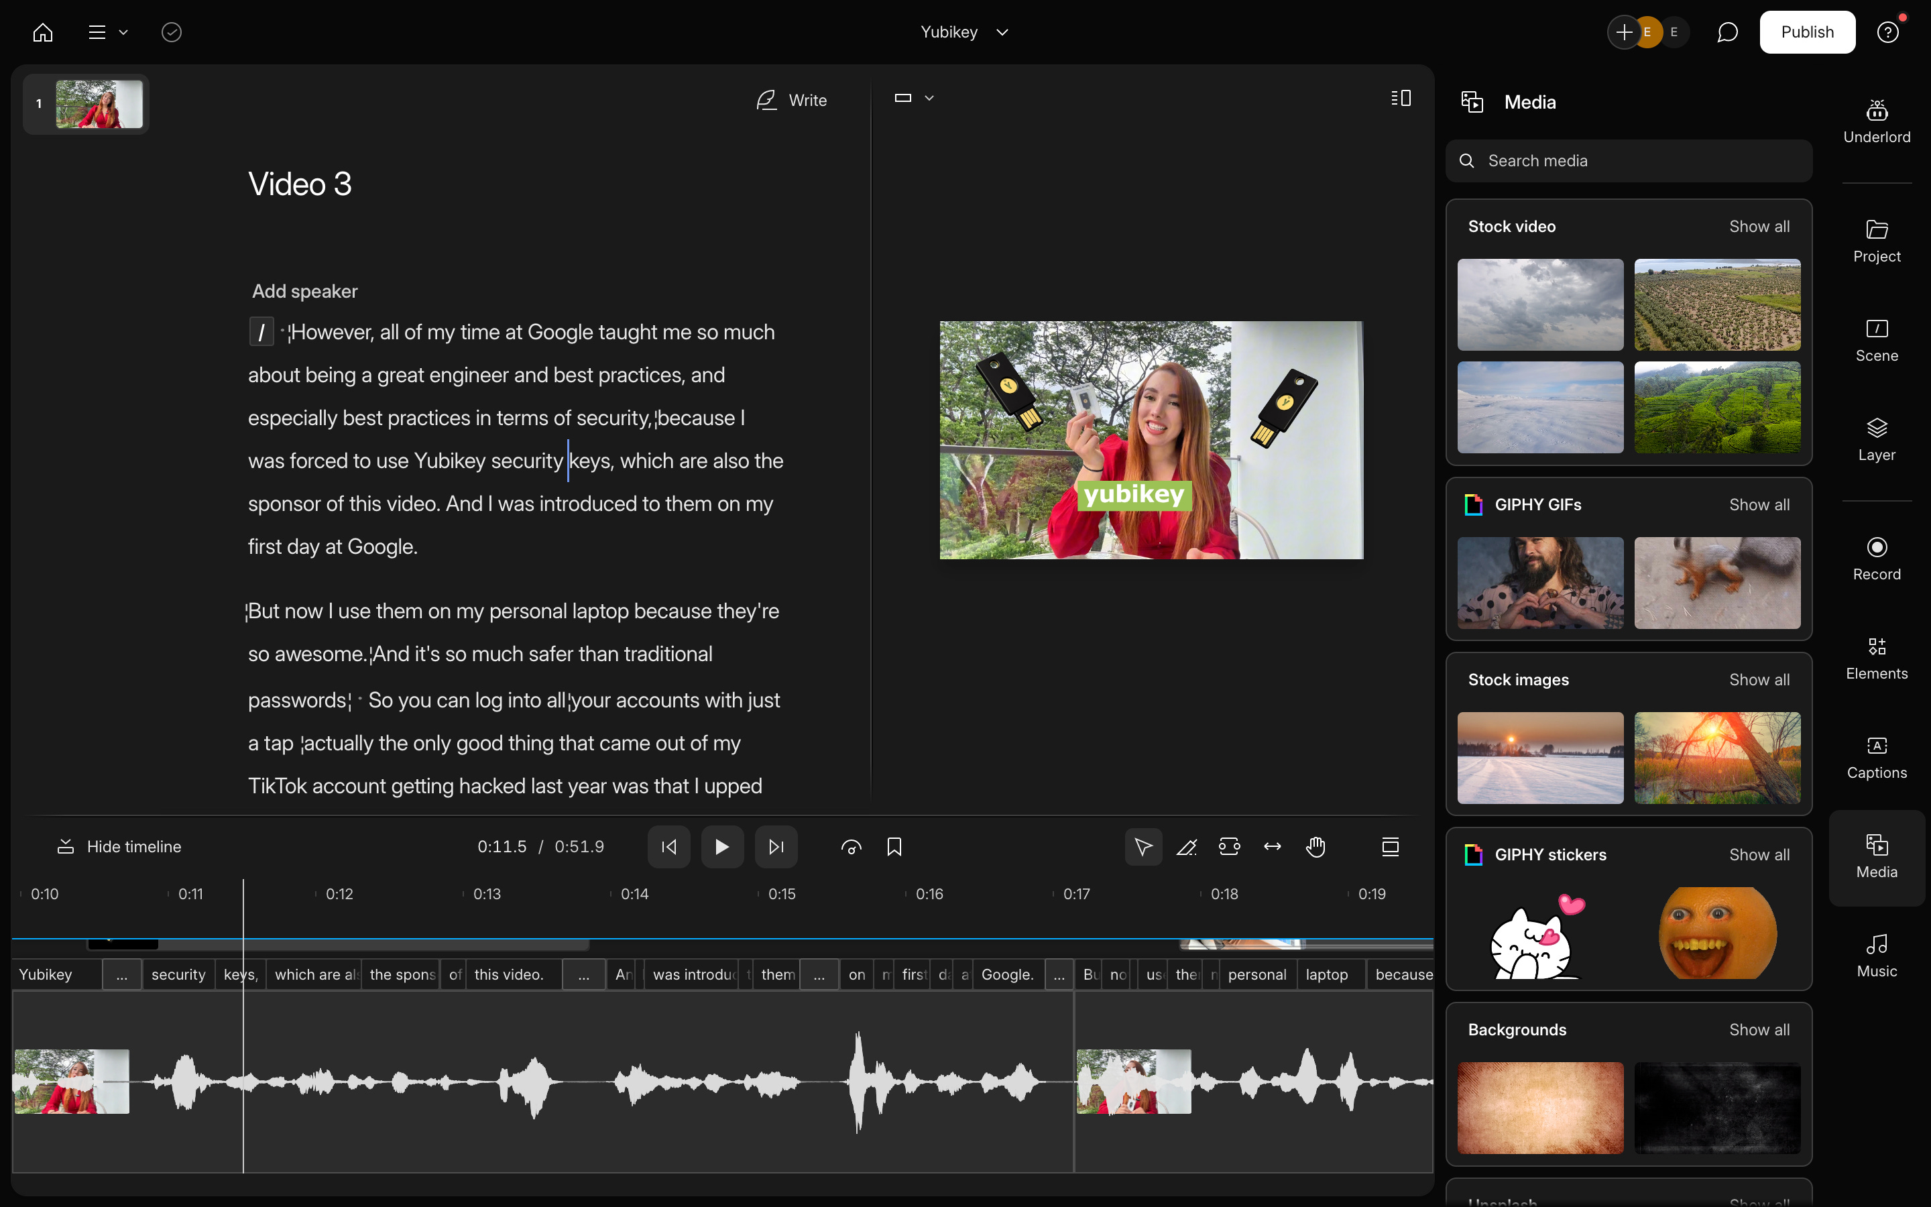Viewport: 1931px width, 1207px height.
Task: Click the add collaborator plus icon
Action: [x=1624, y=32]
